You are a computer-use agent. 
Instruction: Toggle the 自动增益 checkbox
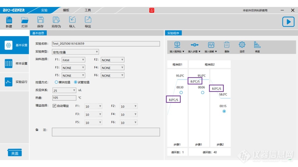[54, 106]
